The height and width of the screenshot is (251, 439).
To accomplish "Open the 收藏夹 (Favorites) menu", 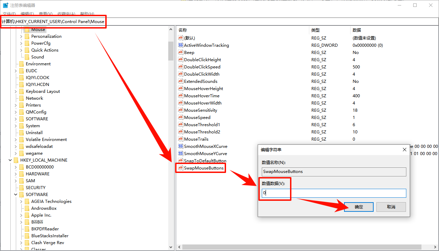I will tap(66, 14).
